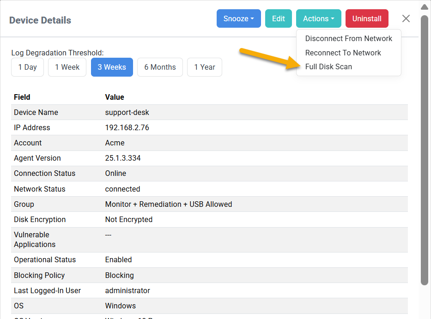This screenshot has height=319, width=431.
Task: Click the red Uninstall button
Action: [367, 18]
